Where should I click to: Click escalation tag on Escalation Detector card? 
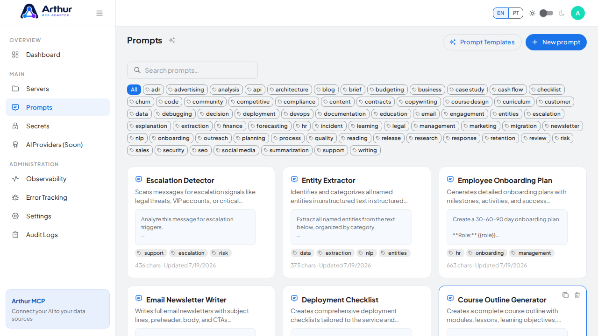pos(188,253)
